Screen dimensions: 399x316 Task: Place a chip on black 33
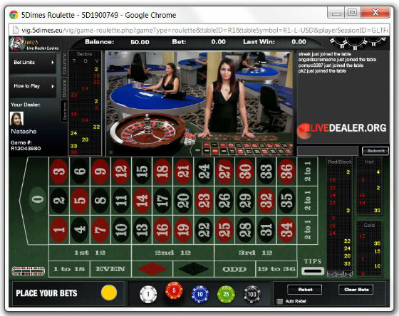tap(266, 172)
